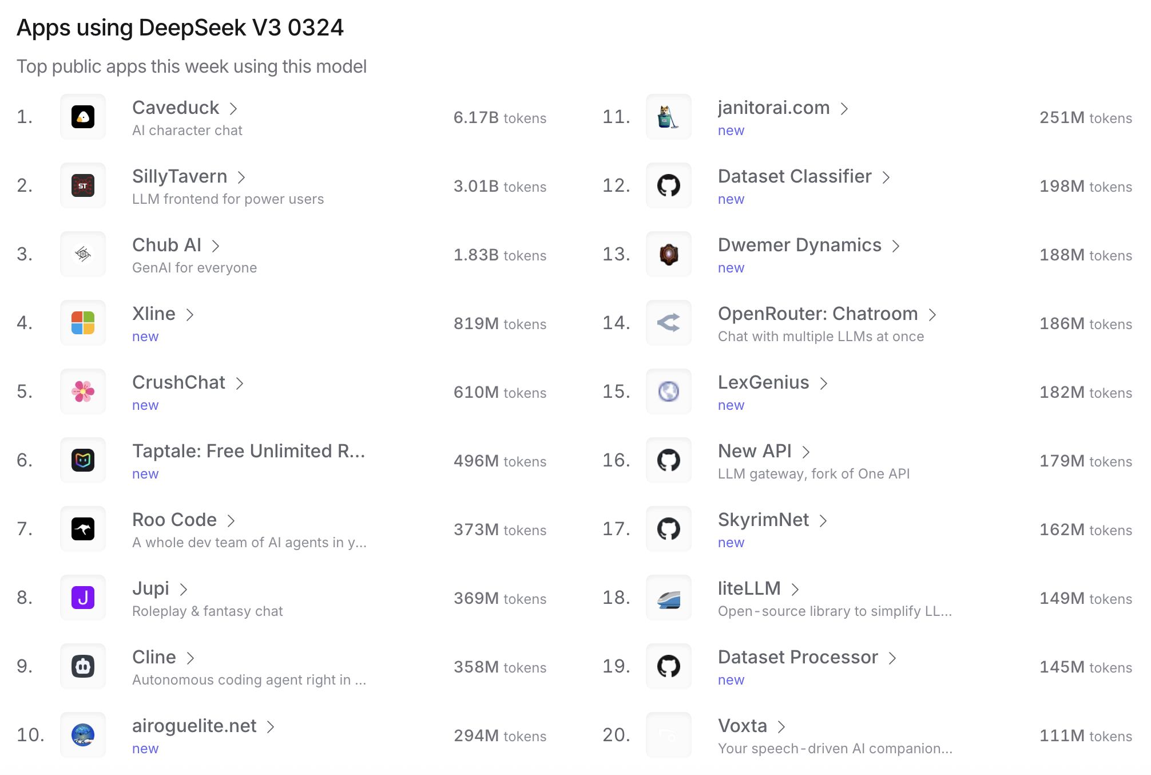The height and width of the screenshot is (775, 1151).
Task: Open the New API app link
Action: click(x=755, y=451)
